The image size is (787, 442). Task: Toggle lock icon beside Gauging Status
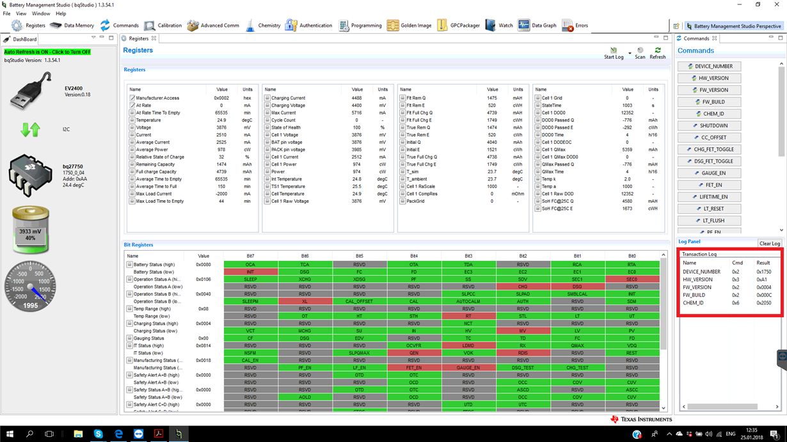[129, 338]
